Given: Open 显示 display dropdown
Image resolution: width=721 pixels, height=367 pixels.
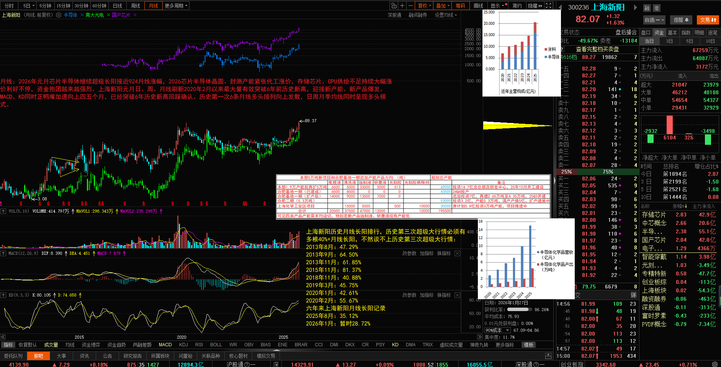Looking at the screenshot, I should pyautogui.click(x=498, y=6).
